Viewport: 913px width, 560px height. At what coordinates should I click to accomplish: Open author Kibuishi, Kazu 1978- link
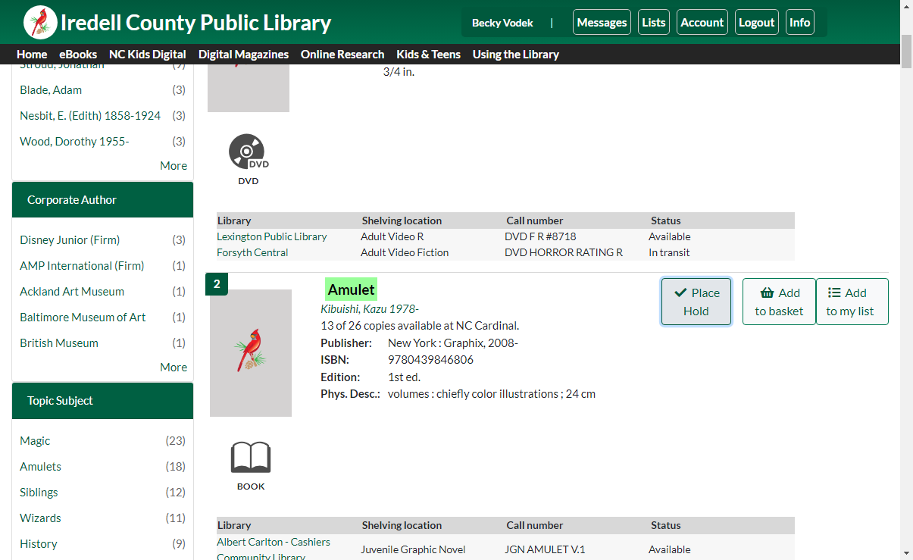(x=370, y=309)
